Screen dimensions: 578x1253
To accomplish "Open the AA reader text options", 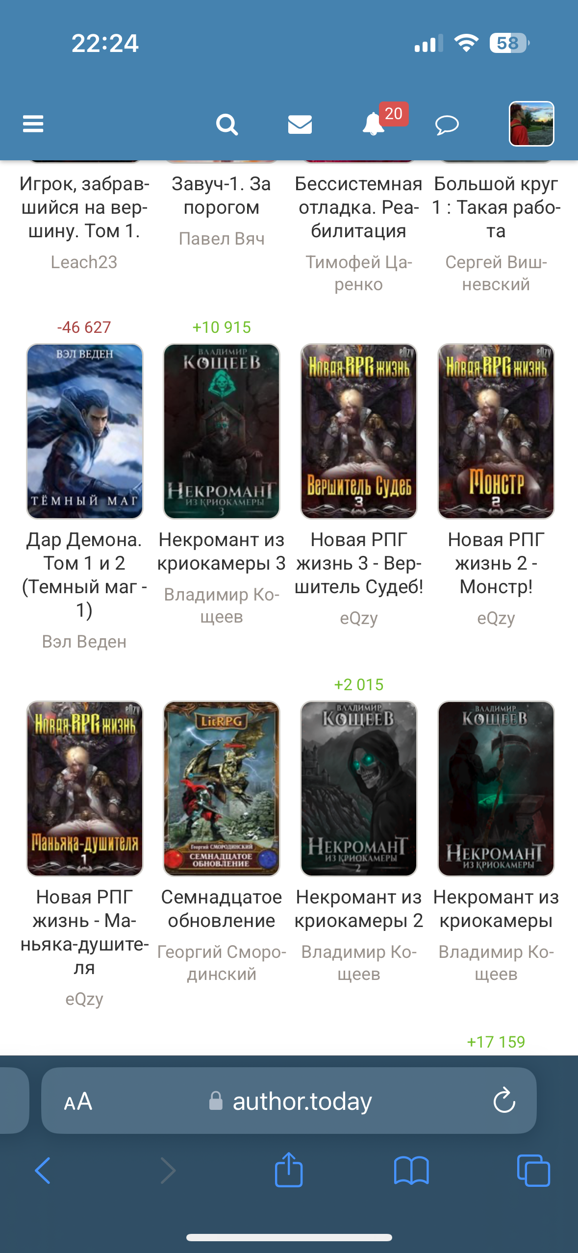I will [78, 1102].
